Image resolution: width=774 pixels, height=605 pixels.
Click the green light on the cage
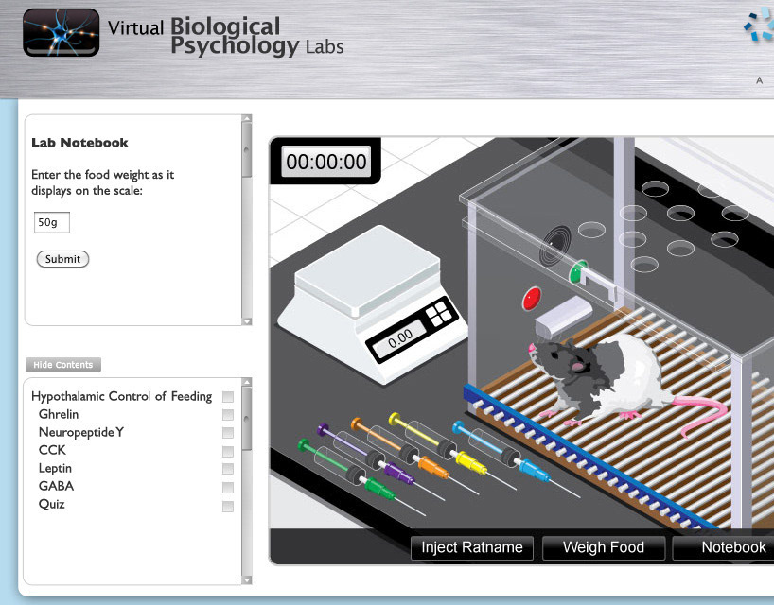(575, 272)
